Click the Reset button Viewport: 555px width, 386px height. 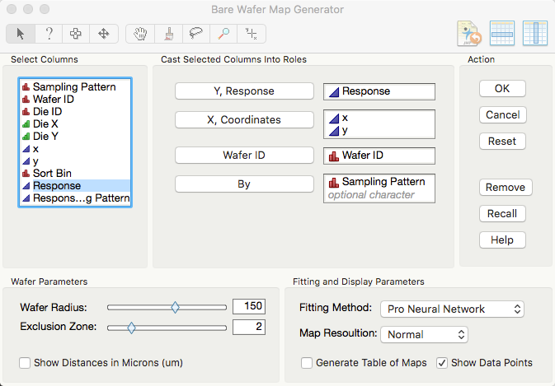(x=502, y=142)
